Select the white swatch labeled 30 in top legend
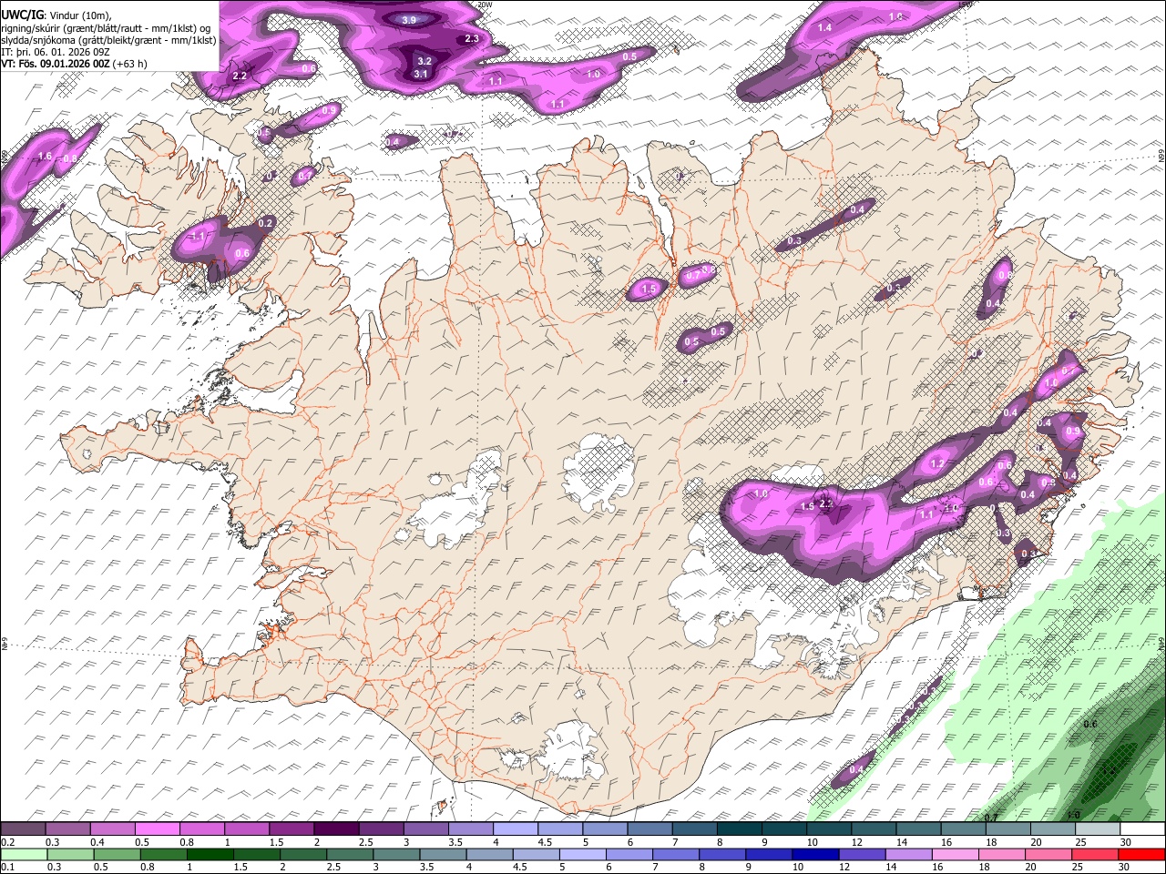This screenshot has height=874, width=1166. [x=1141, y=828]
